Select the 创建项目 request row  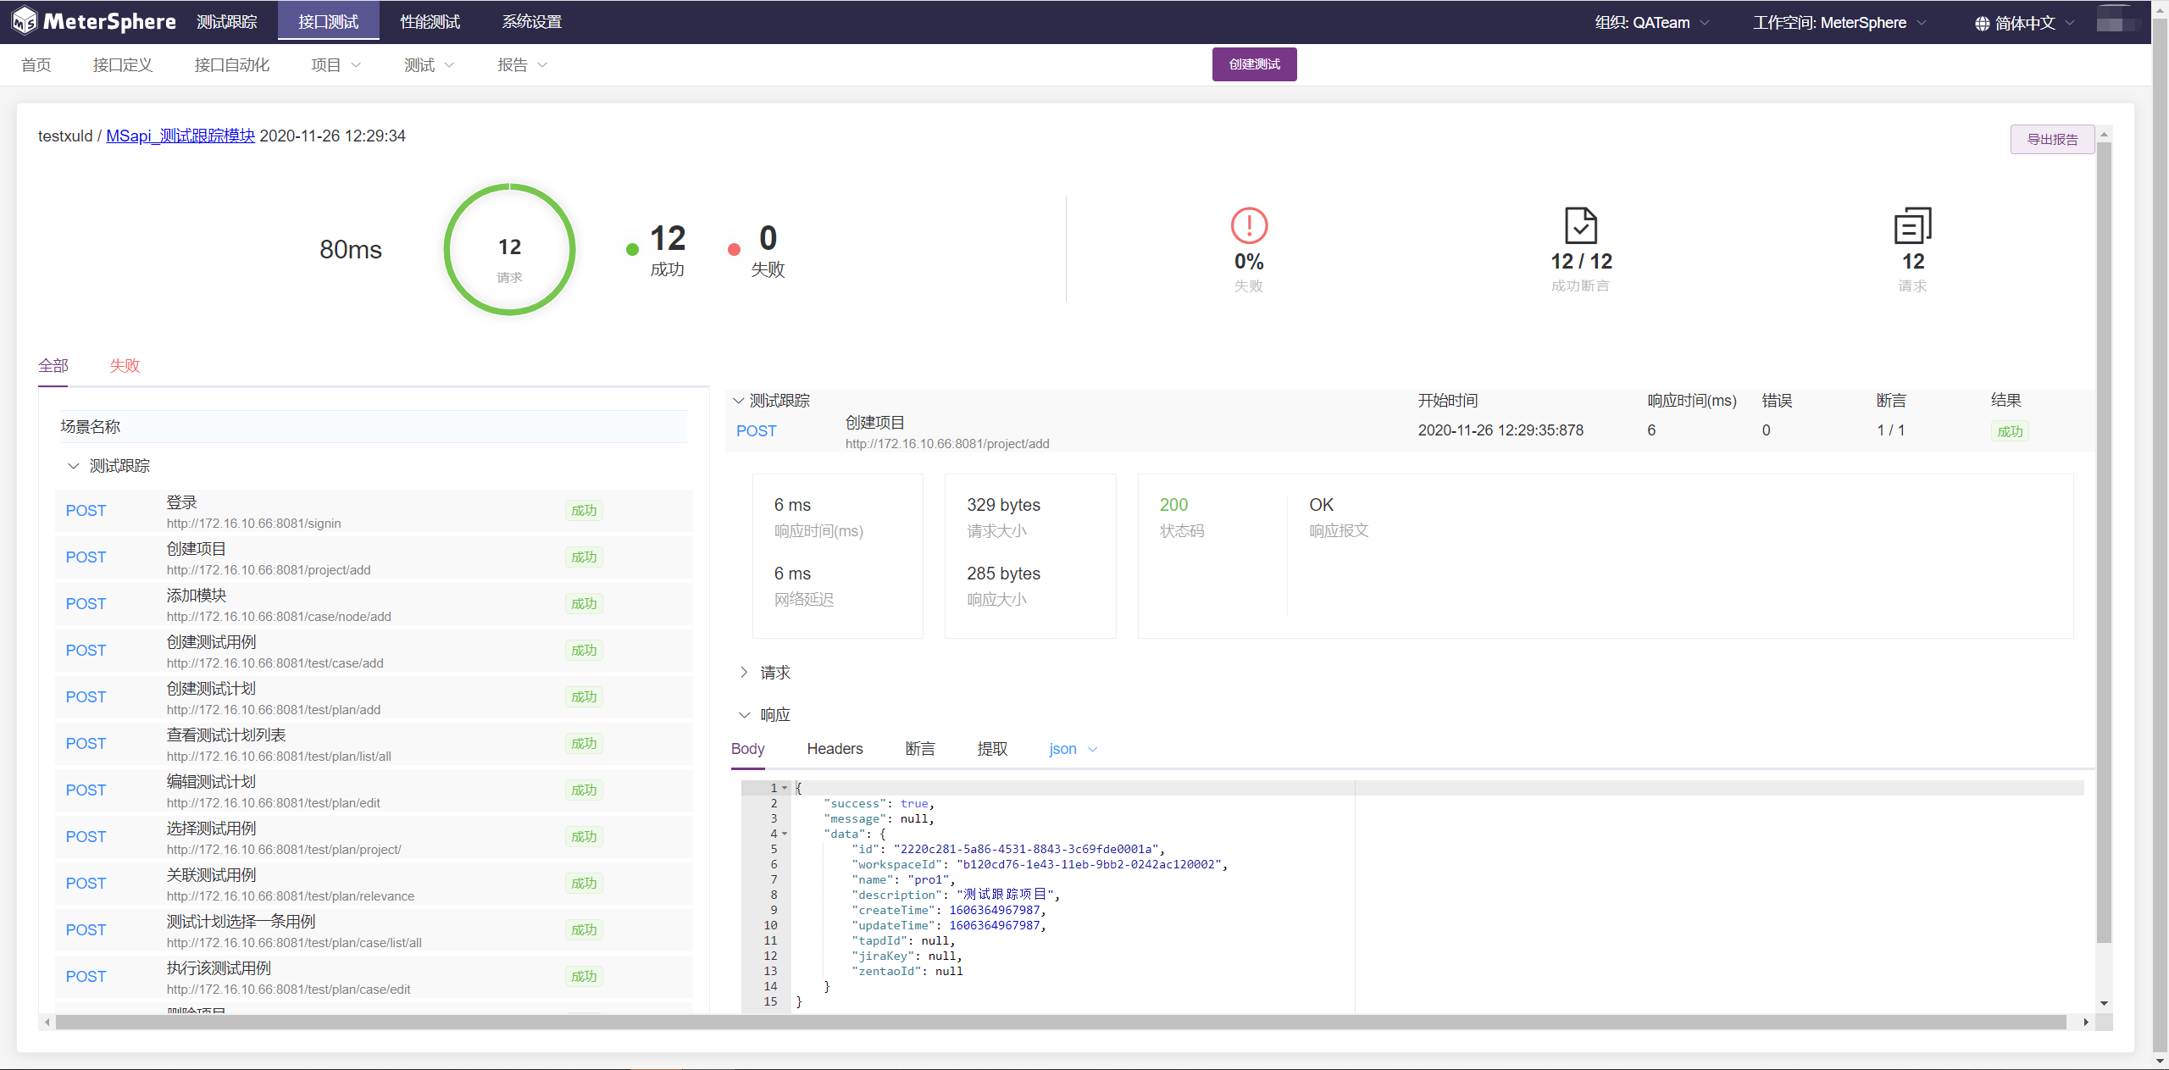coord(374,557)
